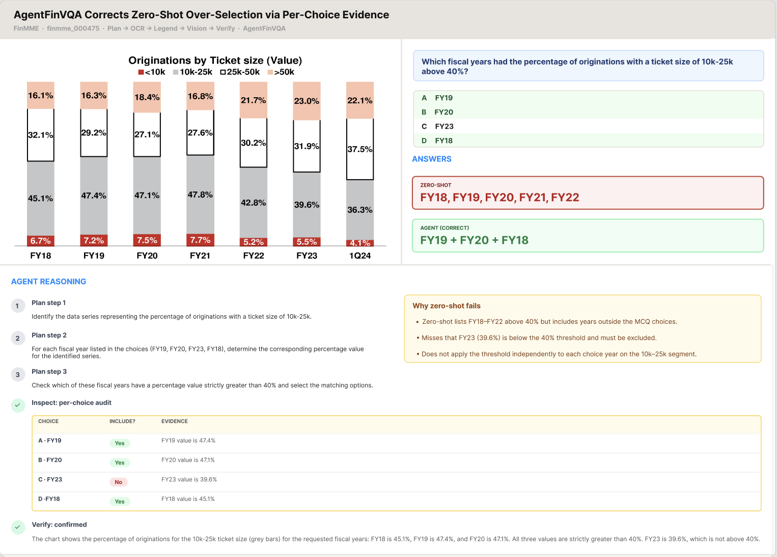777x557 pixels.
Task: Click the No badge in the C · FY23 row
Action: click(119, 482)
